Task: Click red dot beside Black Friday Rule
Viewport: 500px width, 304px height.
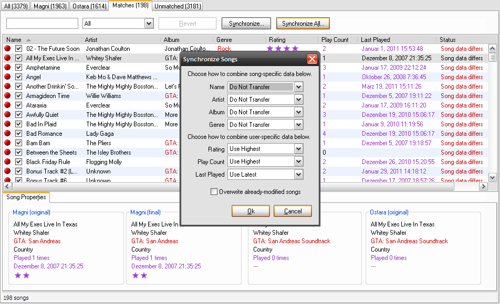Action: pyautogui.click(x=7, y=162)
